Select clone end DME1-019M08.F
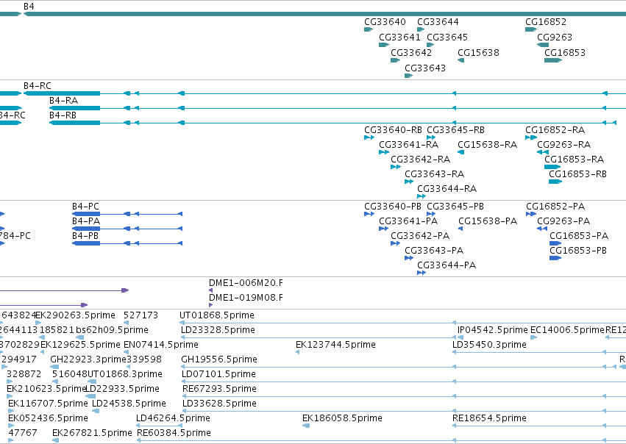The height and width of the screenshot is (444, 626). coord(246,298)
